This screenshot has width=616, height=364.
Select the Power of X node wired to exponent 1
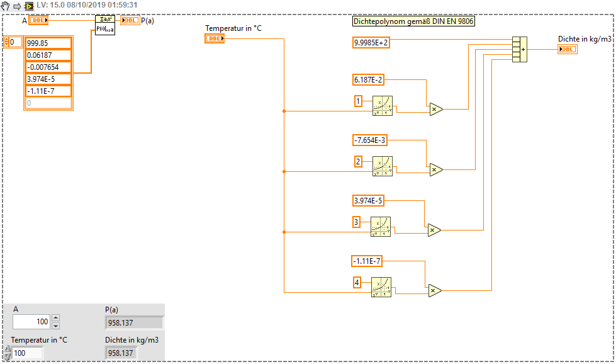pyautogui.click(x=383, y=106)
